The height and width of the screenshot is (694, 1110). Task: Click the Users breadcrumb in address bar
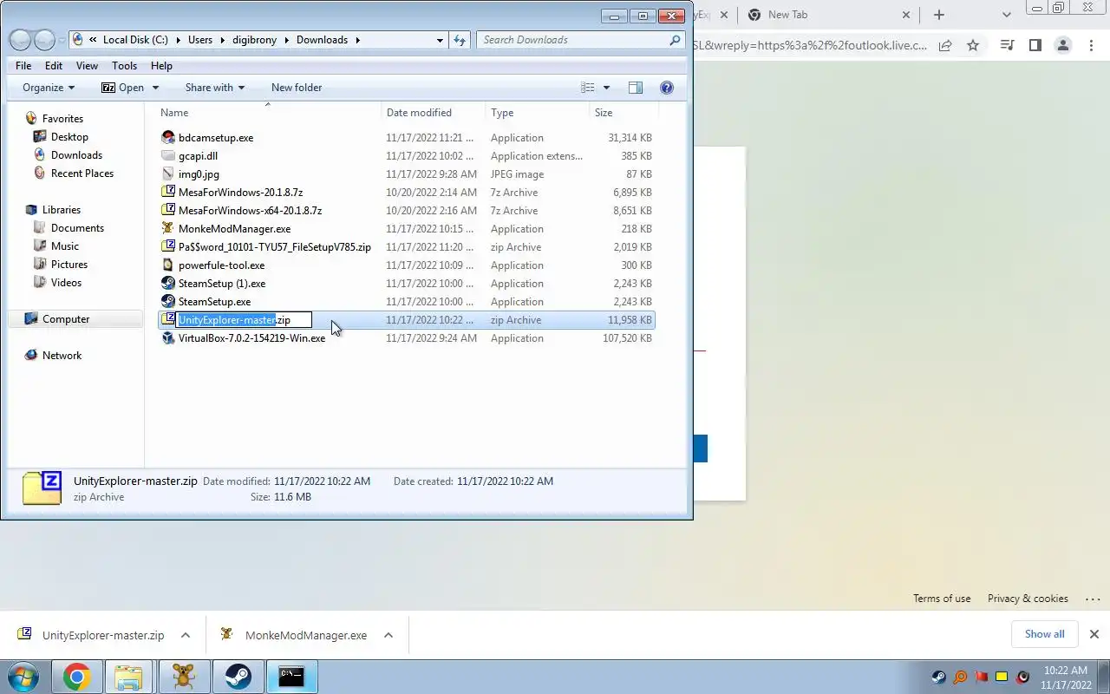[x=200, y=40]
